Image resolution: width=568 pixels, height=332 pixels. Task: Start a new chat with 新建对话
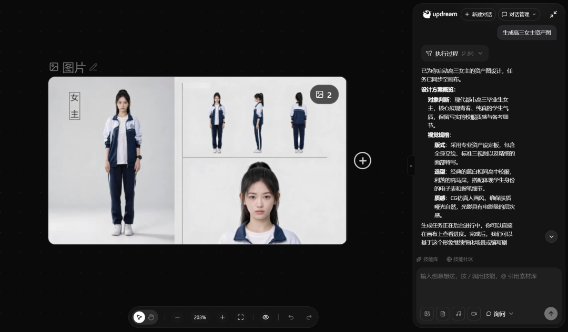(x=479, y=15)
